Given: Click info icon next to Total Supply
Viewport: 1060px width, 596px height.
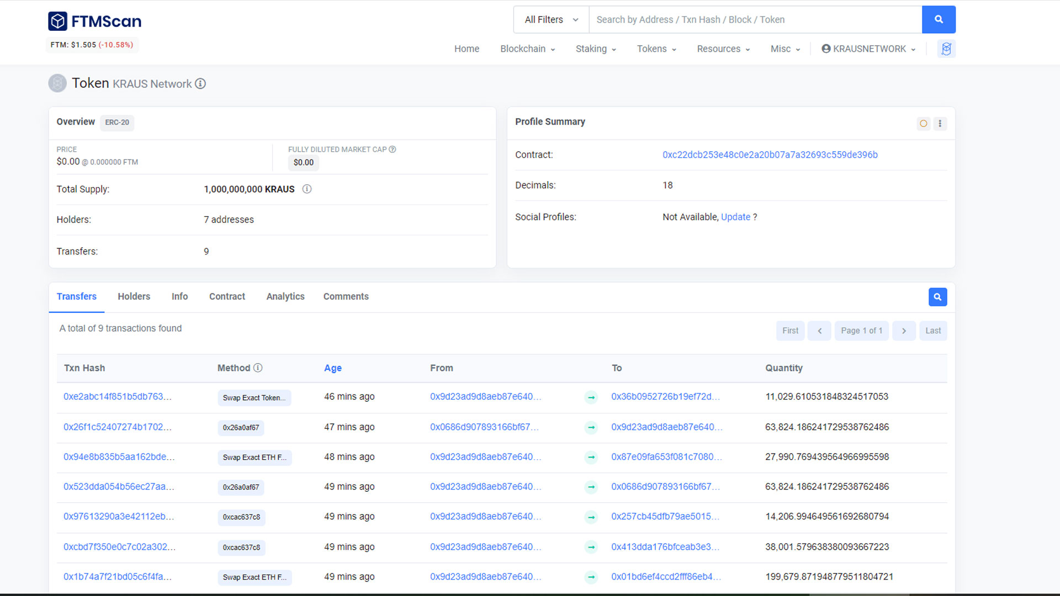Looking at the screenshot, I should pyautogui.click(x=307, y=189).
